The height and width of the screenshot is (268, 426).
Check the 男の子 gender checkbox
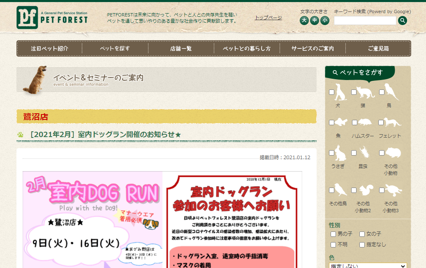333,234
